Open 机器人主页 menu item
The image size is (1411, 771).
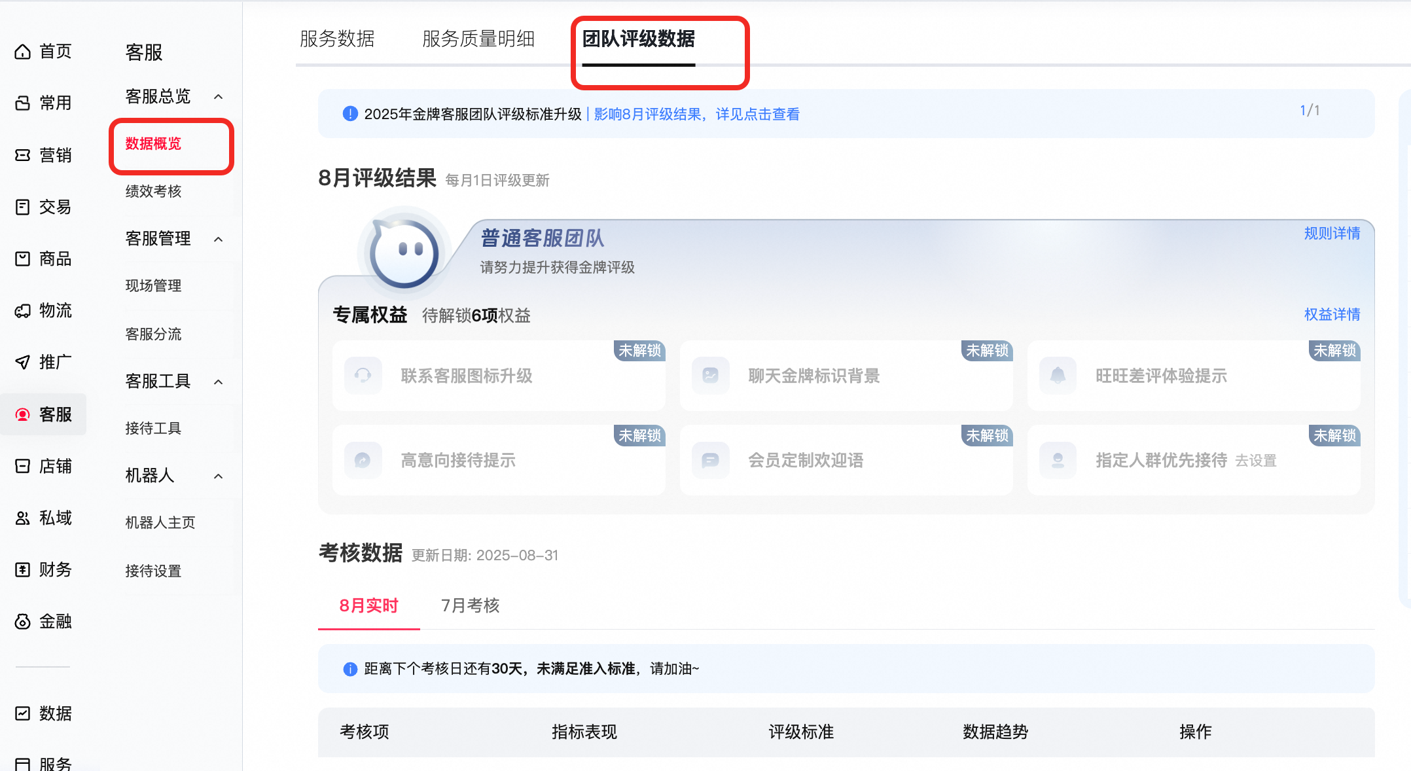click(160, 523)
